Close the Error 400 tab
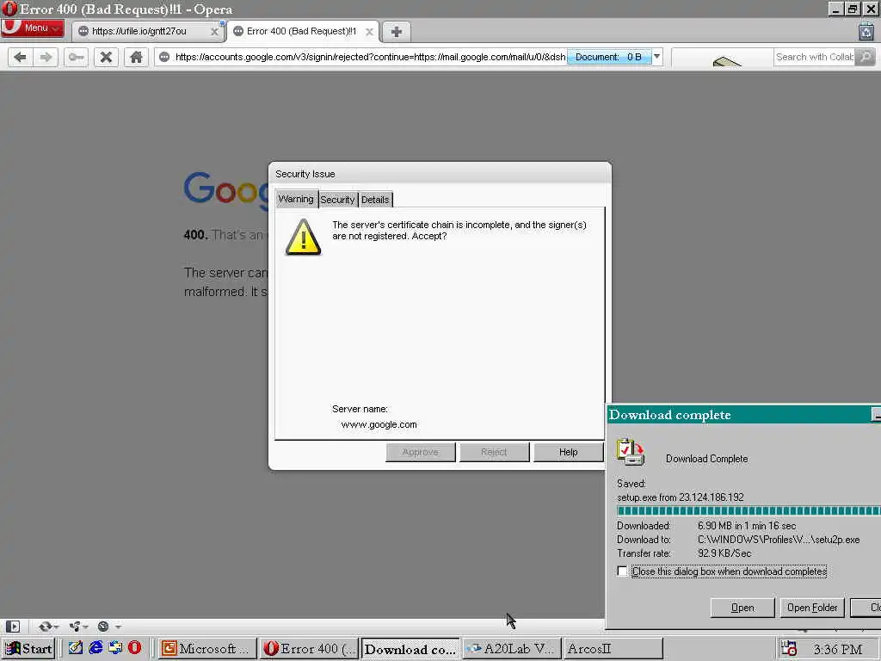 [369, 32]
